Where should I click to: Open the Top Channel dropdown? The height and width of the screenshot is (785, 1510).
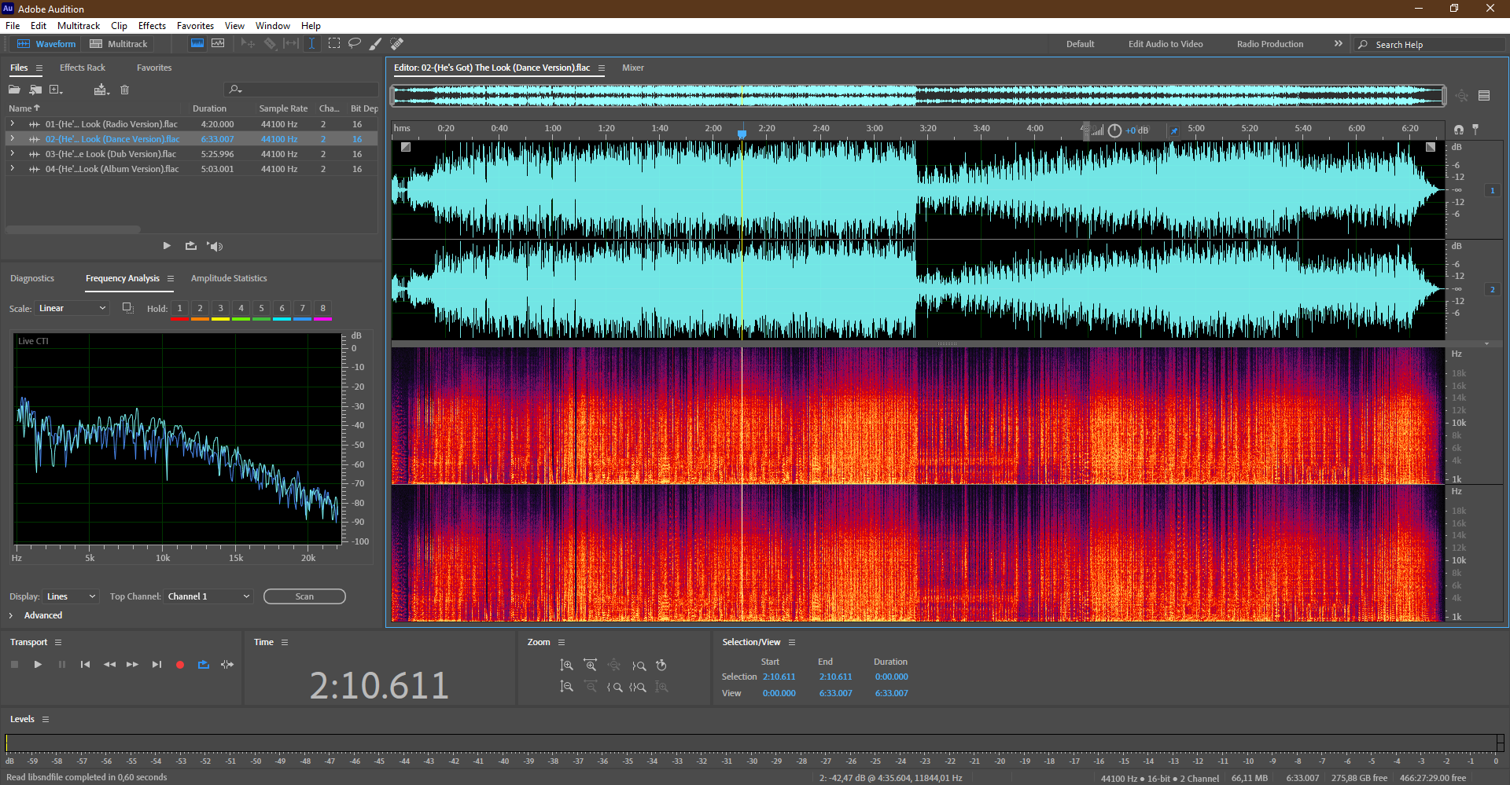(208, 596)
